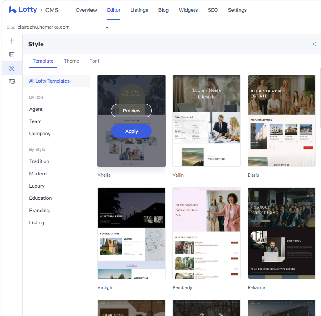Switch to the Font tab
The height and width of the screenshot is (316, 321).
pos(94,61)
